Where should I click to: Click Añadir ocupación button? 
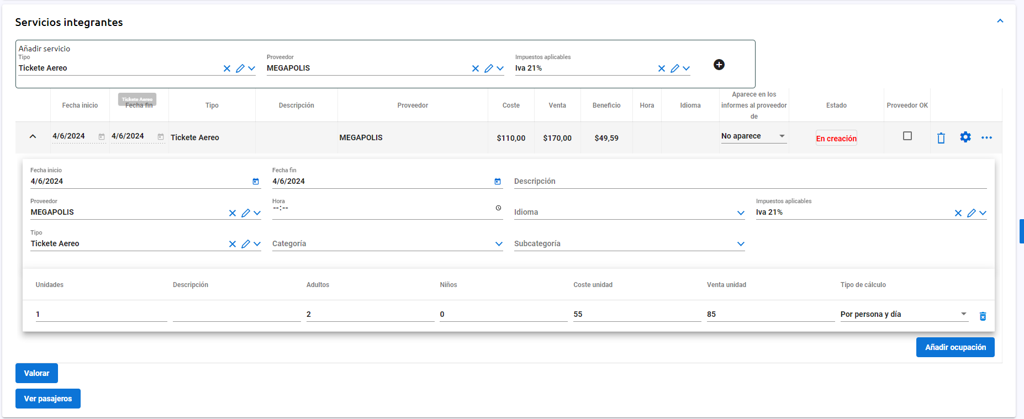956,347
